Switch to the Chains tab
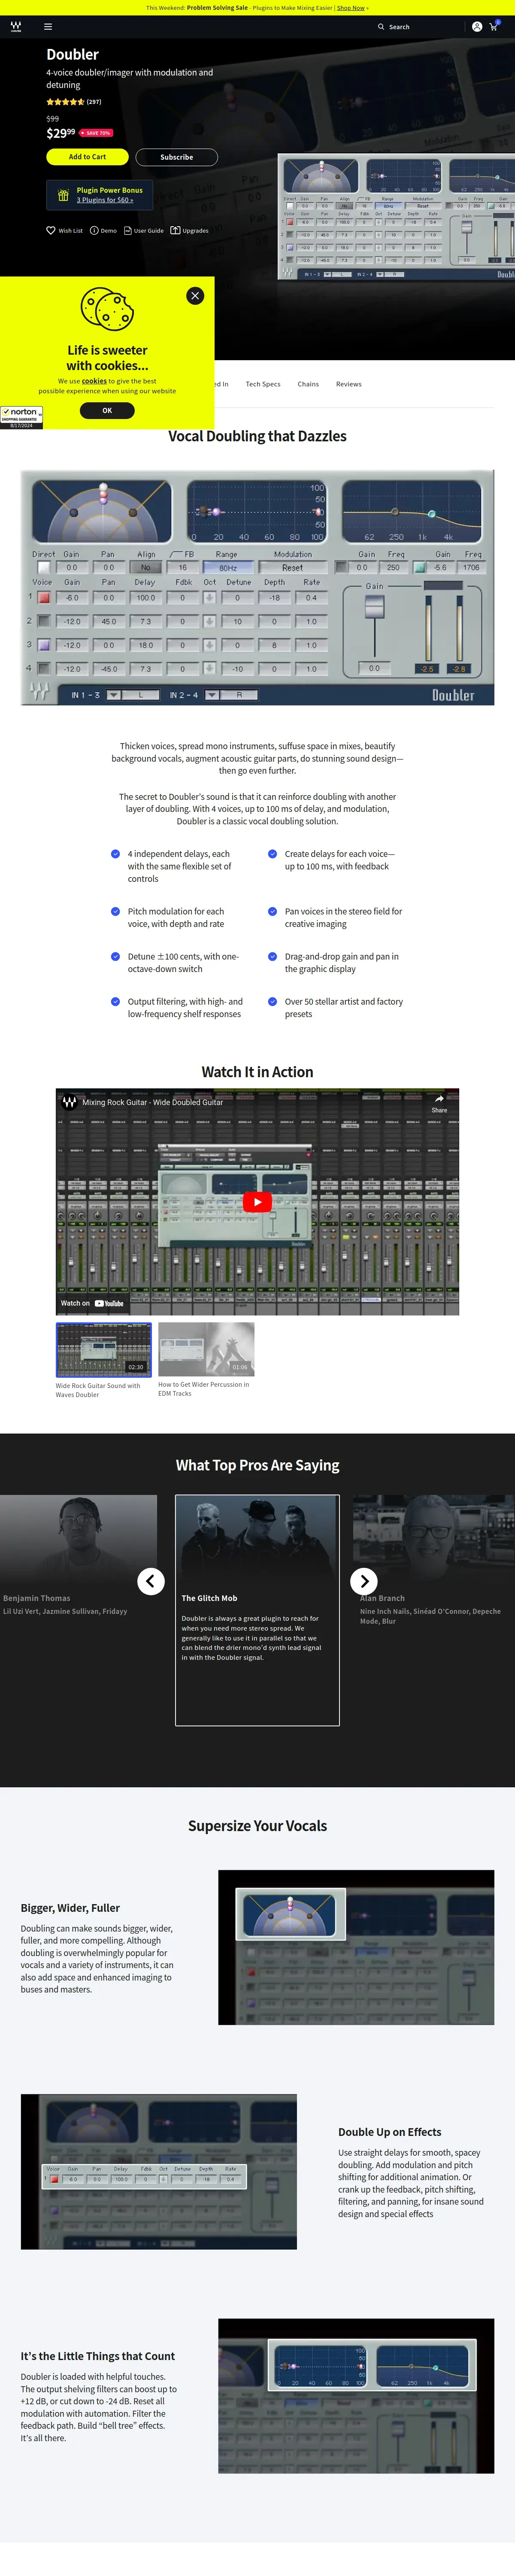515x2576 pixels. click(x=308, y=384)
